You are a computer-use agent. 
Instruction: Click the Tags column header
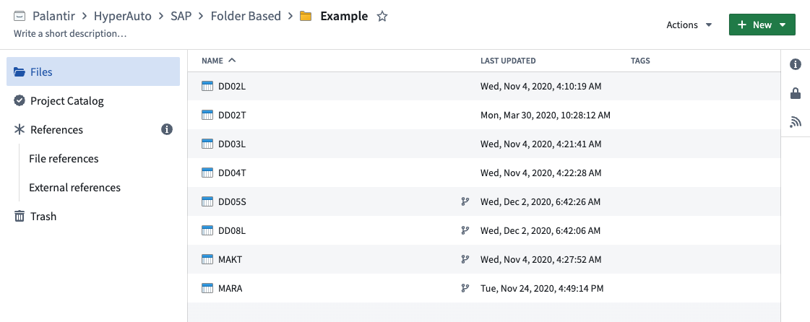[640, 61]
